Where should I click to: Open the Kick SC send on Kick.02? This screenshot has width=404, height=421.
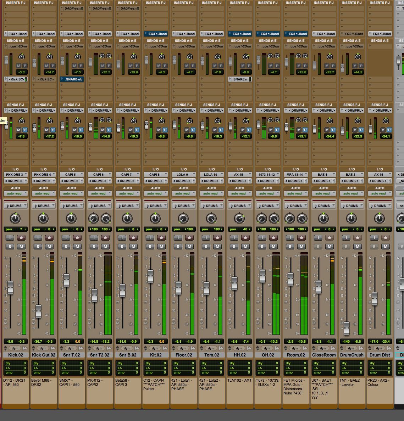(16, 79)
